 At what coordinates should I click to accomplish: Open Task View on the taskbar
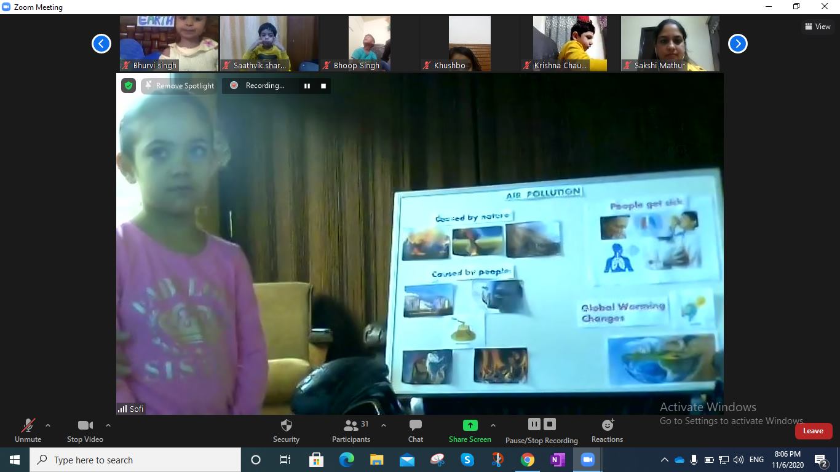pyautogui.click(x=285, y=460)
